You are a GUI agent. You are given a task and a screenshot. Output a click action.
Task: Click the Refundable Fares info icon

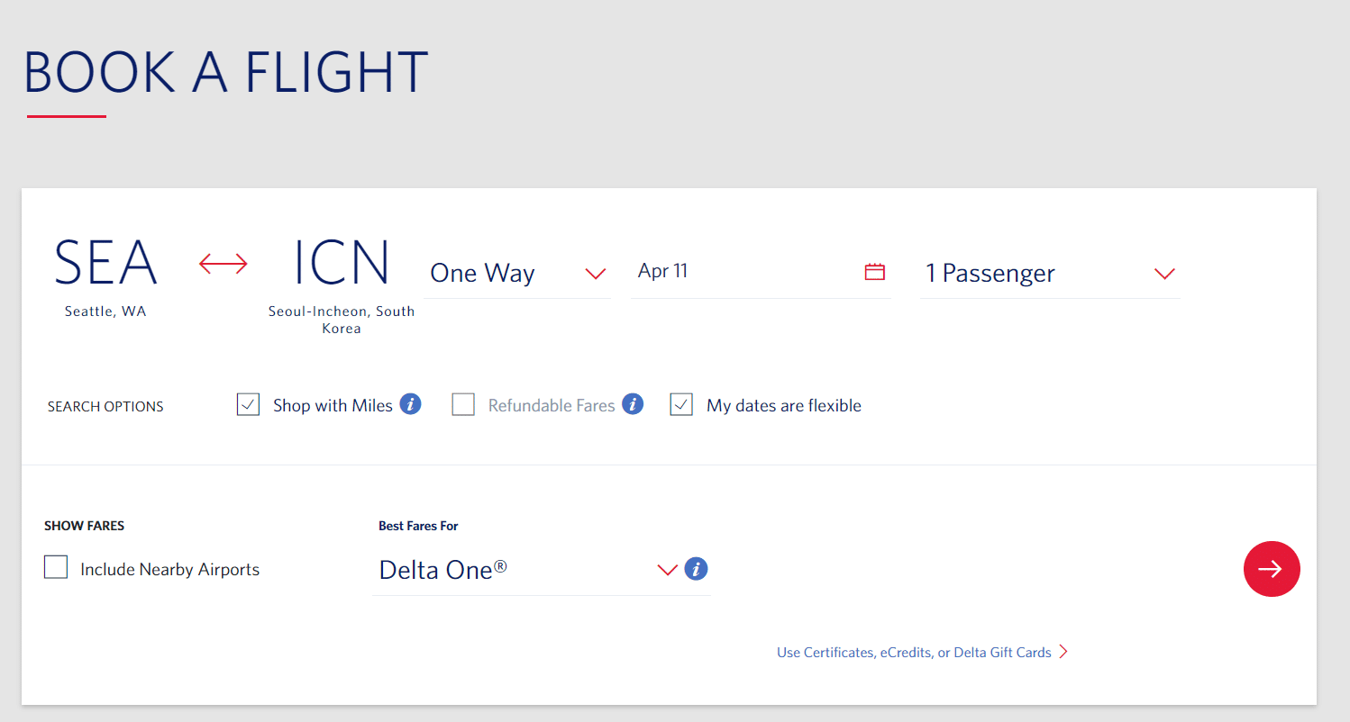click(633, 404)
